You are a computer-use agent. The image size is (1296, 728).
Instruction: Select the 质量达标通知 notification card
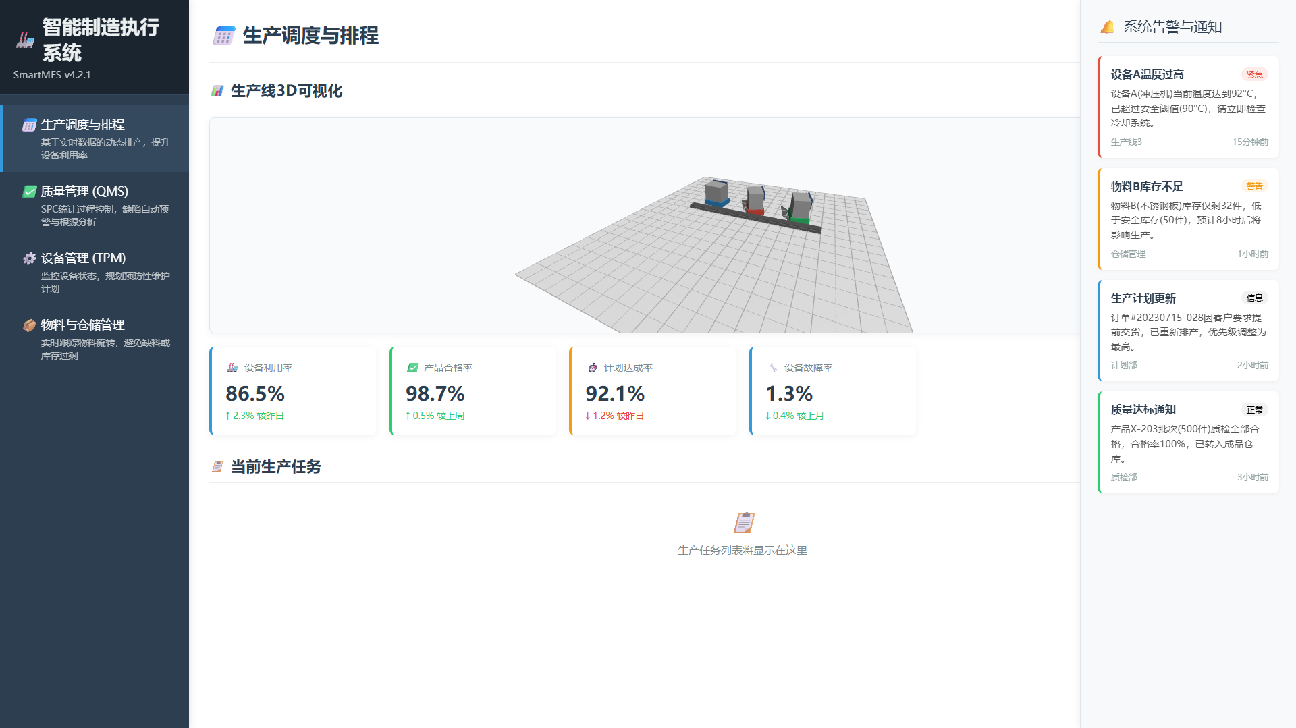(x=1188, y=443)
